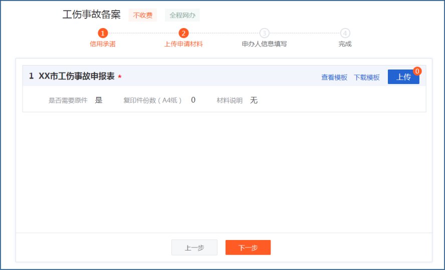This screenshot has width=445, height=270.
Task: Click the step 3 circle icon
Action: (x=264, y=33)
